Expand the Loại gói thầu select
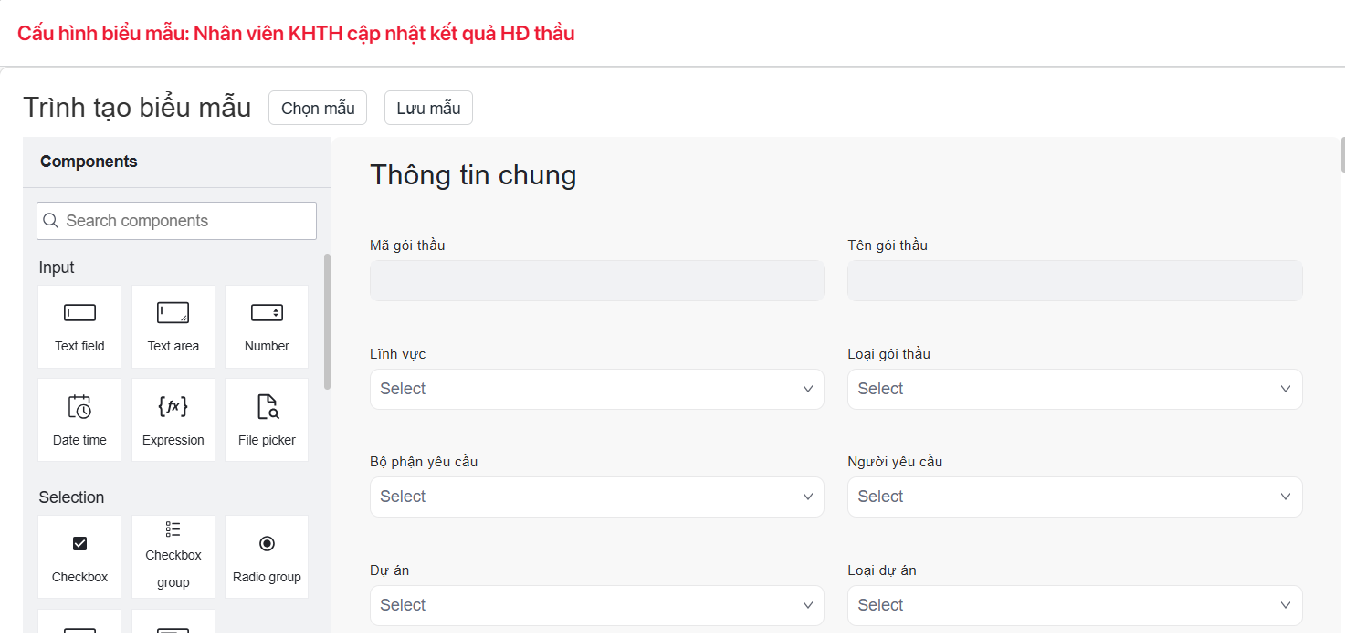This screenshot has width=1345, height=638. point(1074,389)
